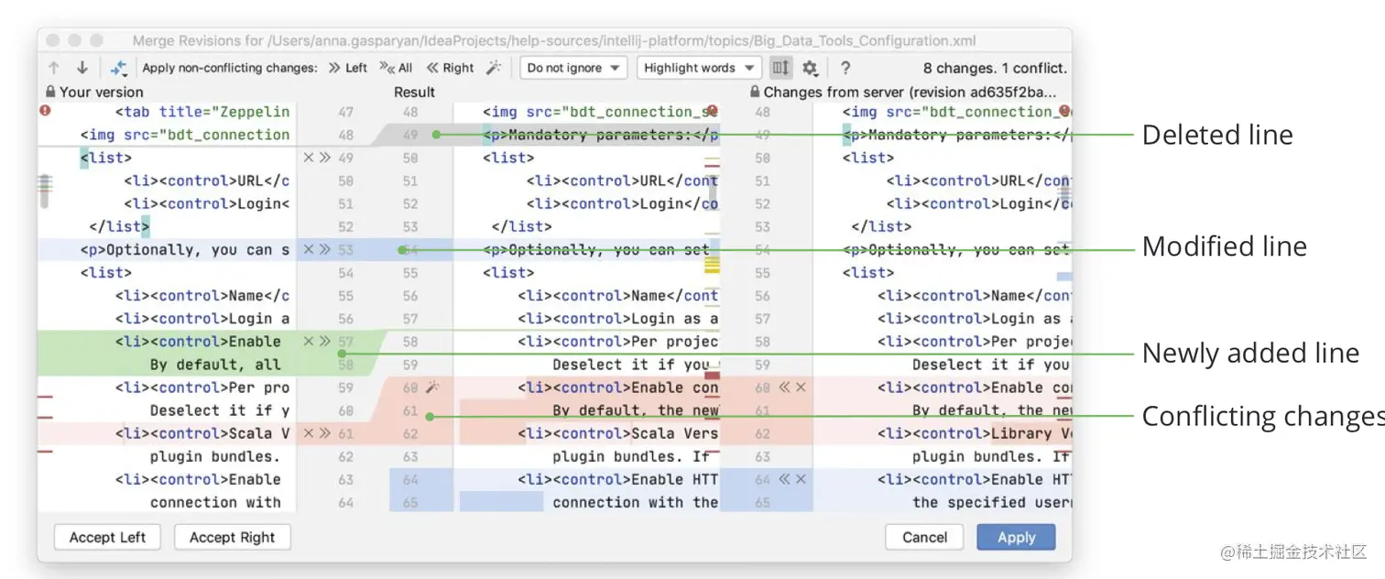Click the Cancel button
This screenshot has width=1385, height=579.
[x=924, y=538]
